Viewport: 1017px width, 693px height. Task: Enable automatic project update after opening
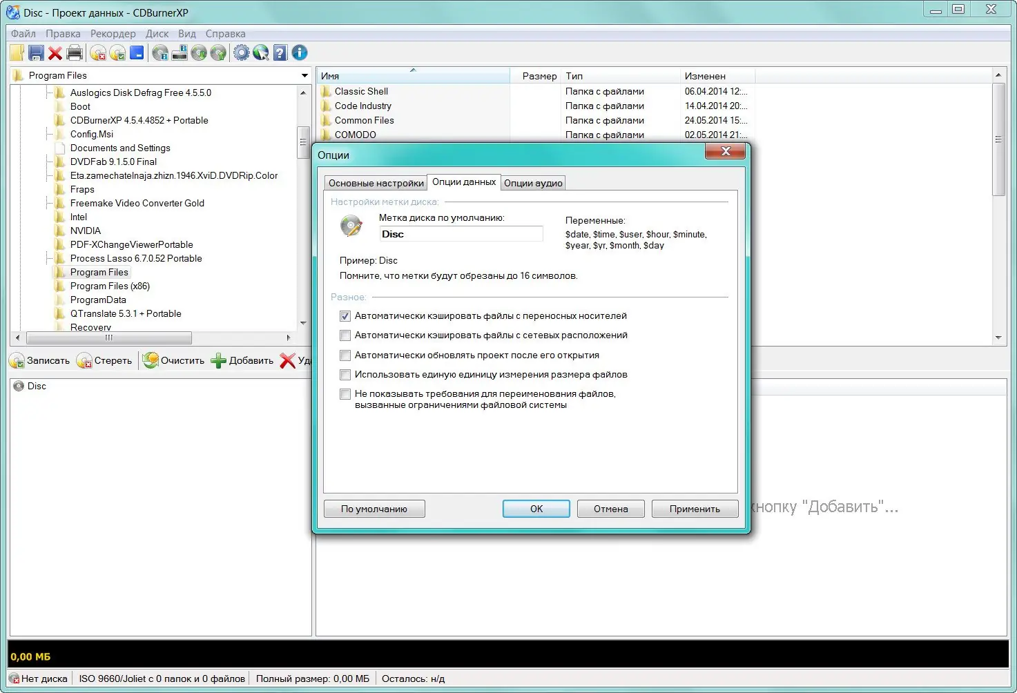[x=345, y=355]
